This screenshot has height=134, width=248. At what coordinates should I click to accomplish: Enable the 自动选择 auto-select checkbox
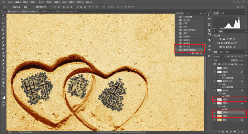[11, 7]
